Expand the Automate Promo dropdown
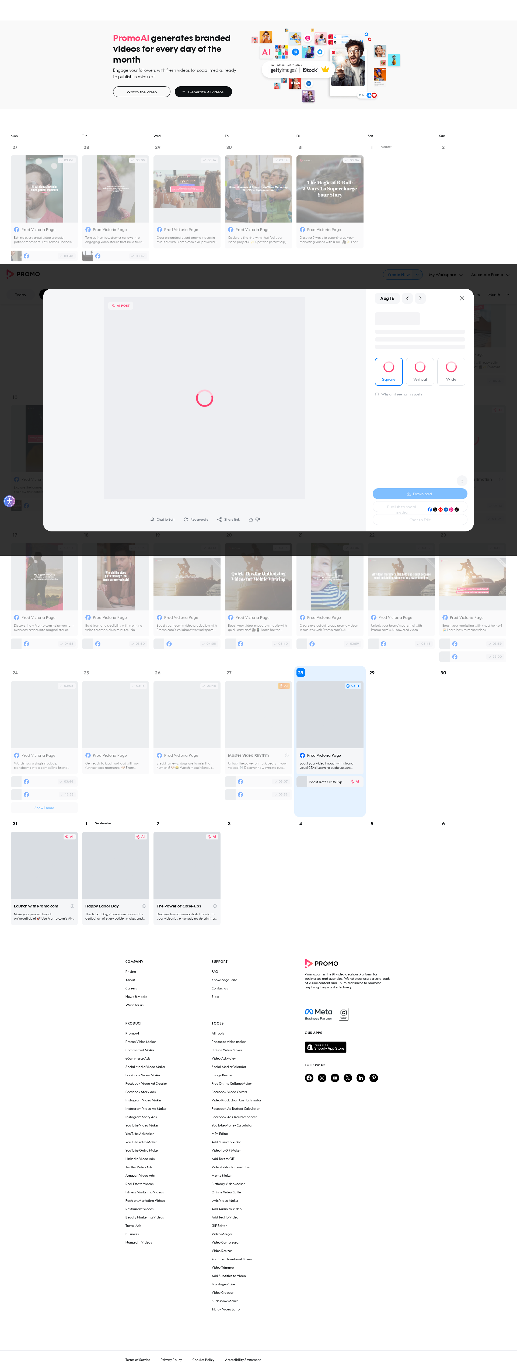517x1369 pixels. [490, 275]
